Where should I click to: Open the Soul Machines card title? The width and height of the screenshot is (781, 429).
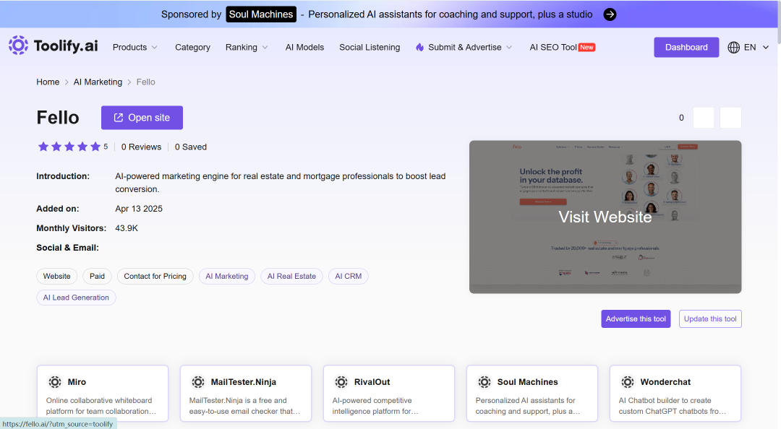[x=527, y=382]
